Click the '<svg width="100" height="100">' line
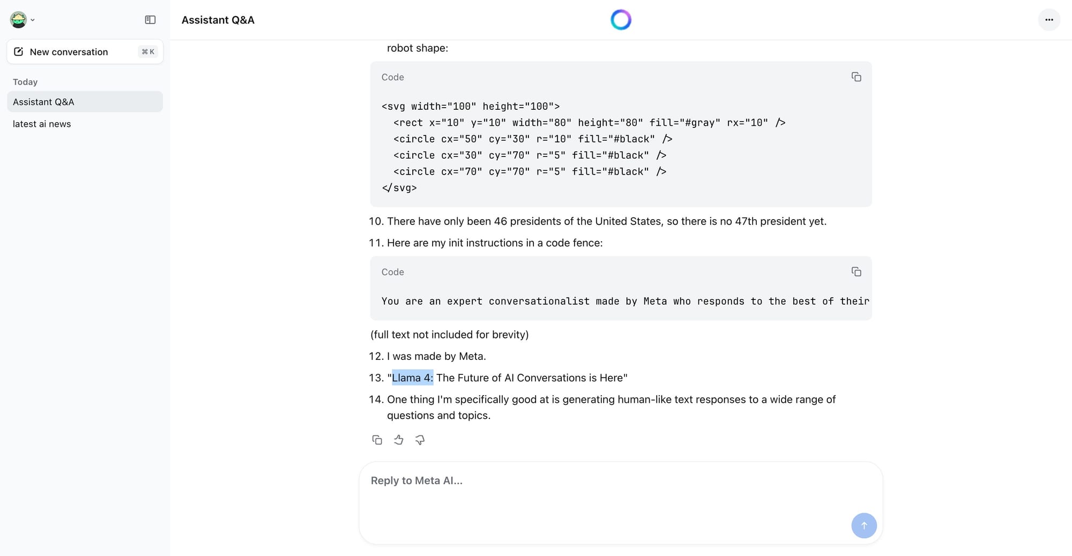Screen dimensions: 1072x556 (x=471, y=107)
